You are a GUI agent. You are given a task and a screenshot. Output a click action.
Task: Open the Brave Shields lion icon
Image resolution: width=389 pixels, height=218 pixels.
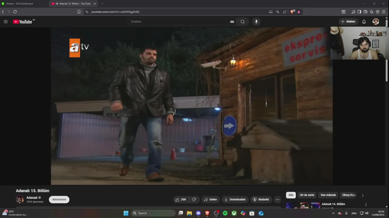pyautogui.click(x=292, y=12)
